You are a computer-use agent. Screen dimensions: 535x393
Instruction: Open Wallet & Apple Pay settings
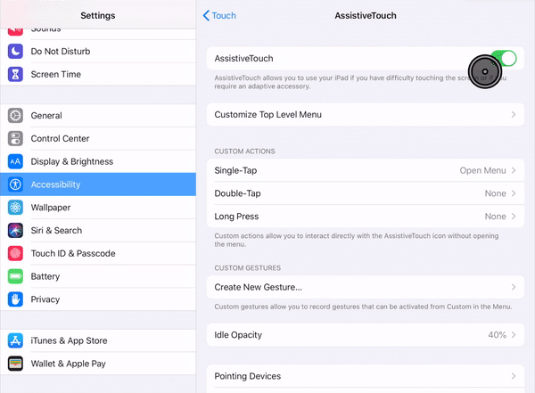[98, 364]
